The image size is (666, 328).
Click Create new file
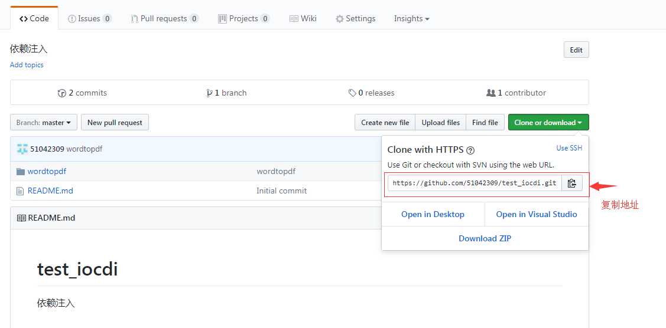385,123
